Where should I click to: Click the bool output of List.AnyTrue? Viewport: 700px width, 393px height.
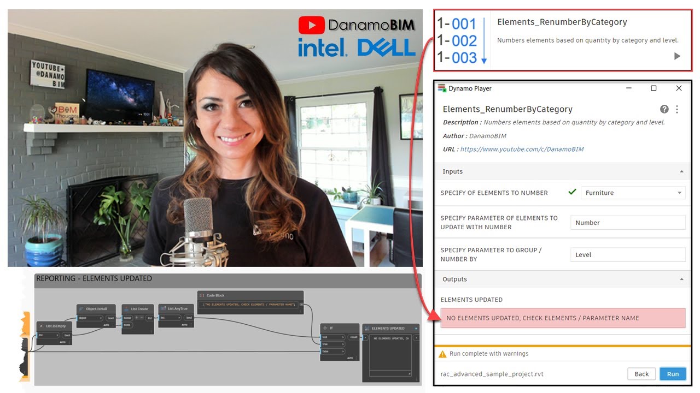click(189, 318)
